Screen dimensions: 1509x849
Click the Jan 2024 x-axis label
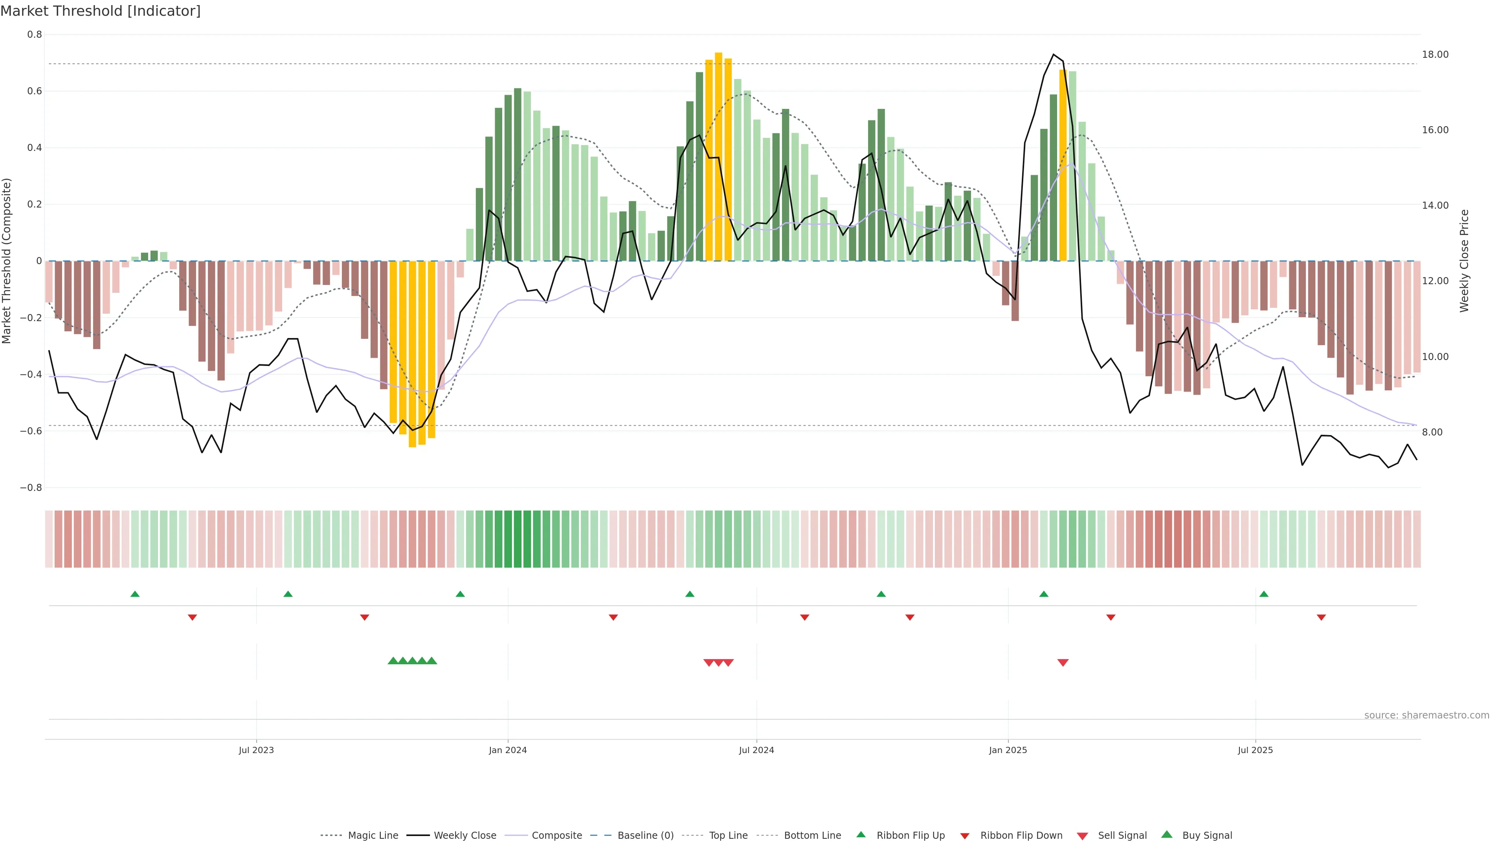508,750
